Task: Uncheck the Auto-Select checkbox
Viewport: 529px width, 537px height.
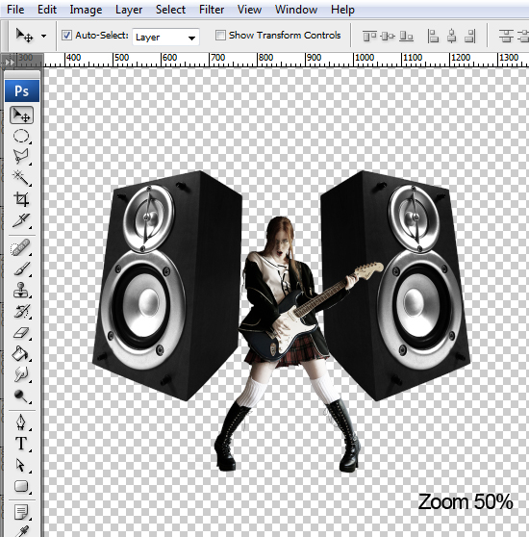Action: point(66,36)
